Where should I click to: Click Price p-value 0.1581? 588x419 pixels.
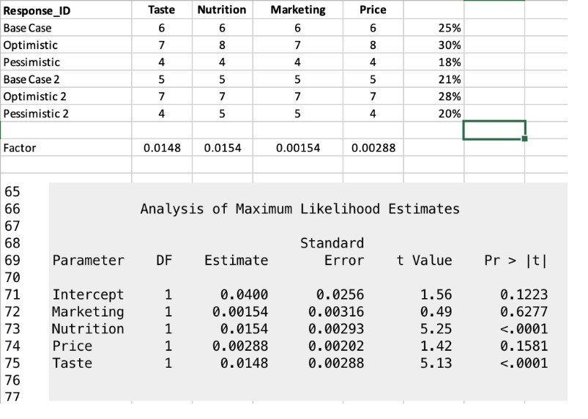pos(524,346)
